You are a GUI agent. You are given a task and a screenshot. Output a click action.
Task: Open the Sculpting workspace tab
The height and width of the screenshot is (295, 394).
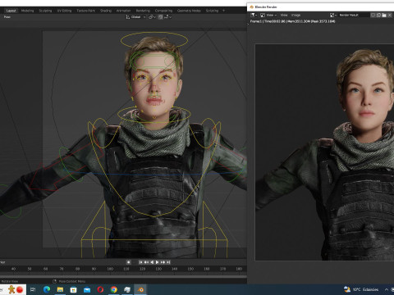pos(45,11)
